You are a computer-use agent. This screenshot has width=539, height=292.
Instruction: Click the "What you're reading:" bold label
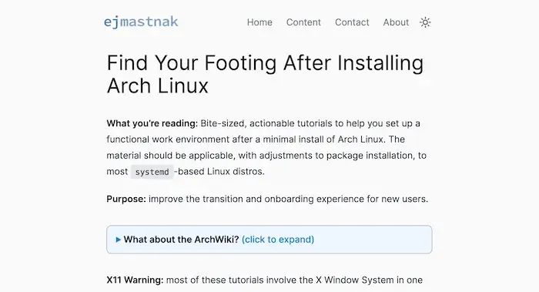coord(152,123)
